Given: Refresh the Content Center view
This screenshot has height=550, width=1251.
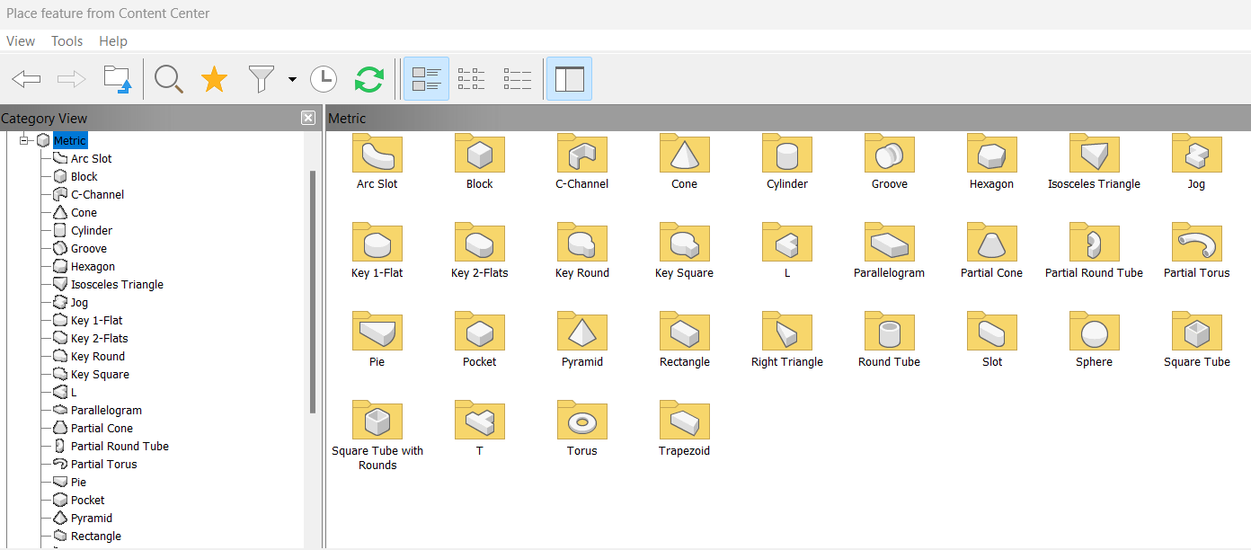Looking at the screenshot, I should coord(369,79).
